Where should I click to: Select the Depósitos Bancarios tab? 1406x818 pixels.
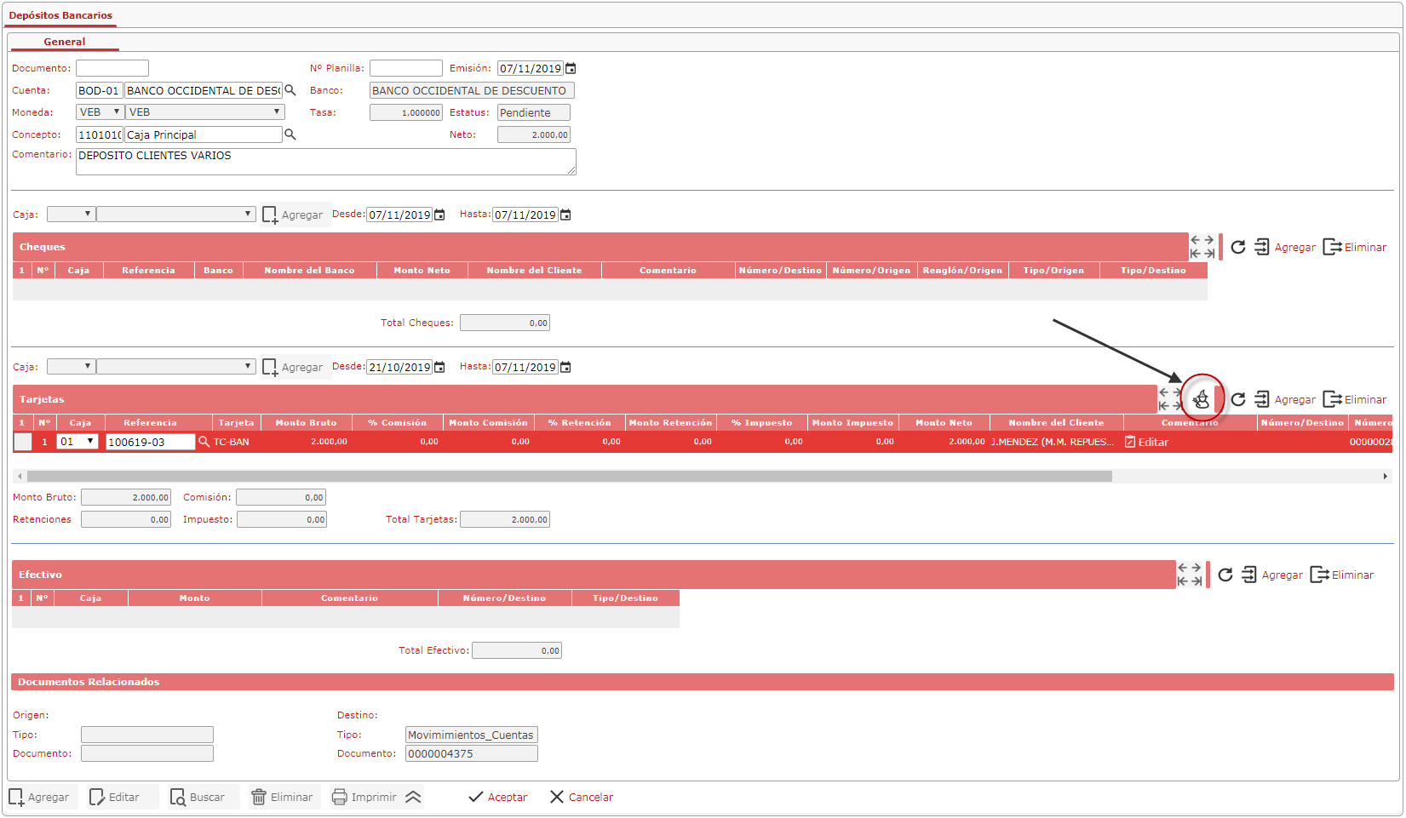60,15
